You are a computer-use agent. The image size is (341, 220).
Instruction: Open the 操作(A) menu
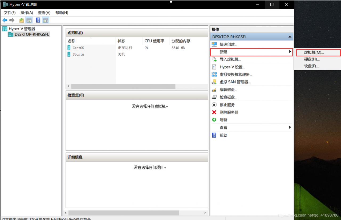(x=27, y=13)
